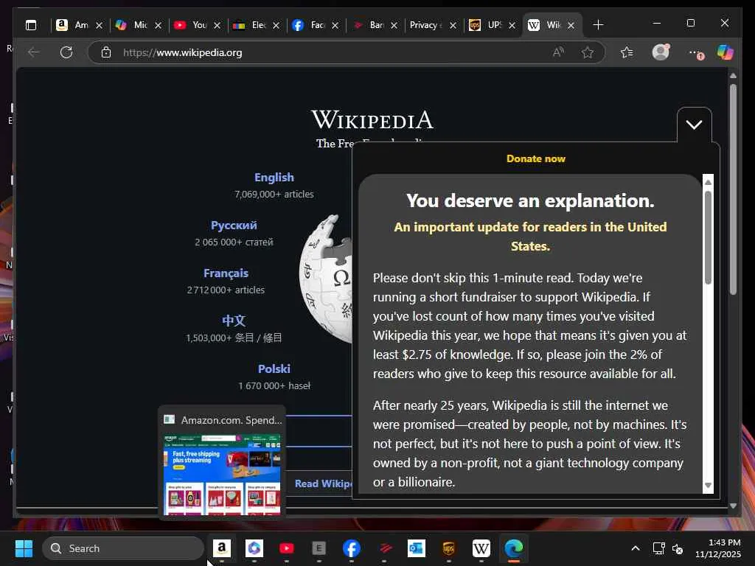
Task: Click the taskbar Search box
Action: [123, 548]
